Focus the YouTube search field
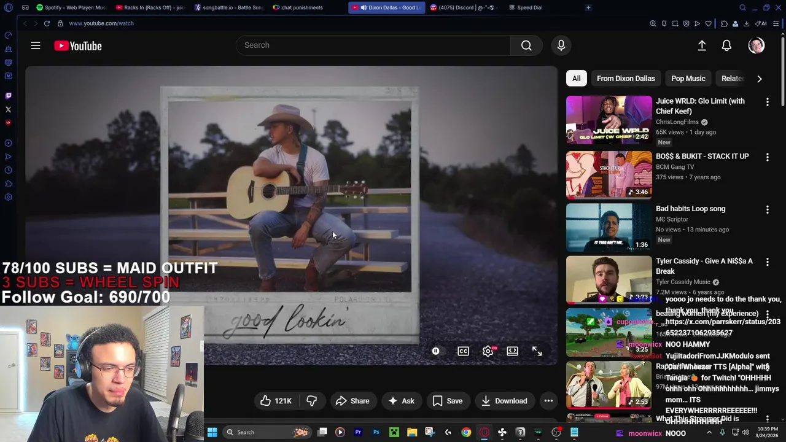Viewport: 786px width, 442px height. (373, 45)
